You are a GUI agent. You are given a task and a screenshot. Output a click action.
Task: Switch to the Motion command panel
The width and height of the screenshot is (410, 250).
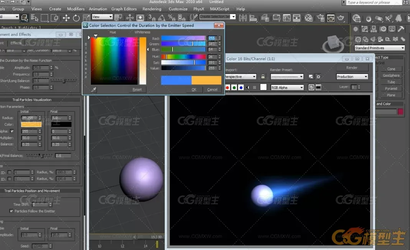[x=383, y=29]
